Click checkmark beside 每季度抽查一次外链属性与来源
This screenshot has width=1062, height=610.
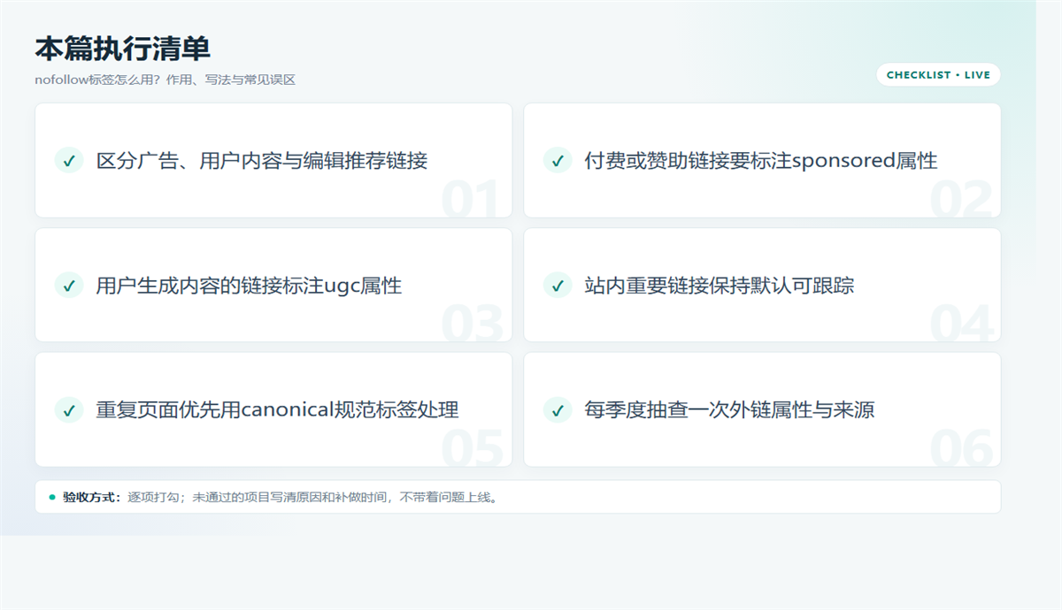(x=558, y=409)
